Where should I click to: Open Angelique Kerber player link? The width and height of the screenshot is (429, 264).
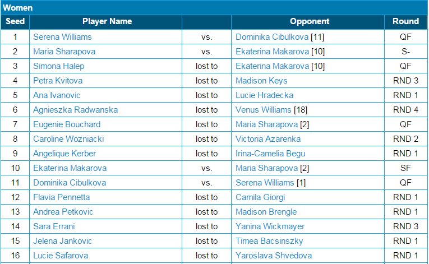coord(64,154)
